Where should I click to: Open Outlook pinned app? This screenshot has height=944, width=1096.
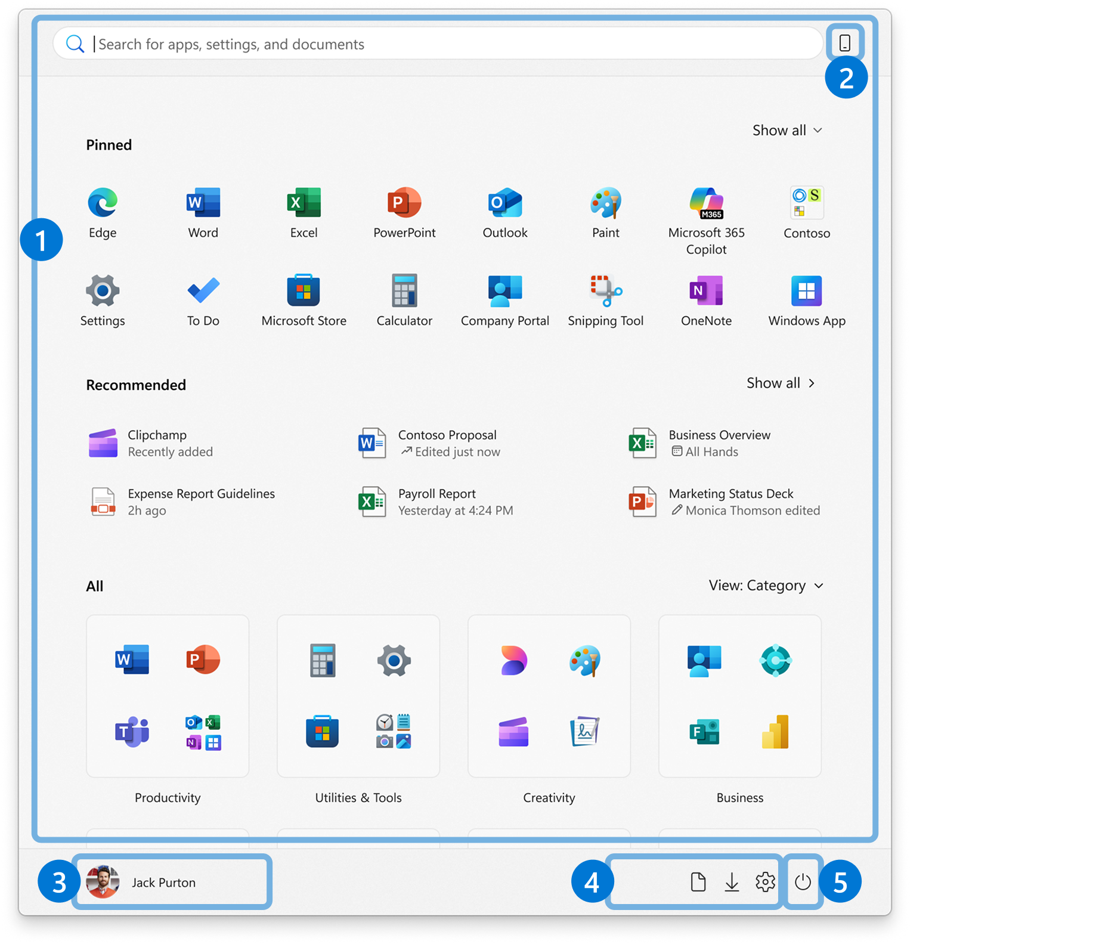(x=505, y=213)
